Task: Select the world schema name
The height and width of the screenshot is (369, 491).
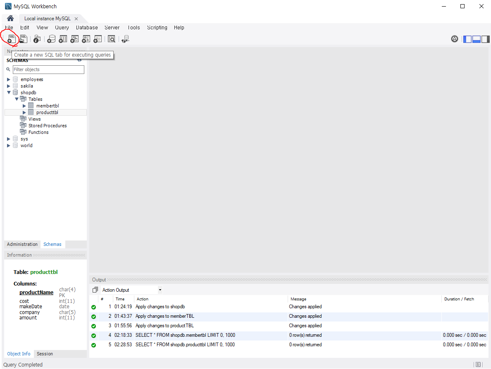Action: click(26, 145)
